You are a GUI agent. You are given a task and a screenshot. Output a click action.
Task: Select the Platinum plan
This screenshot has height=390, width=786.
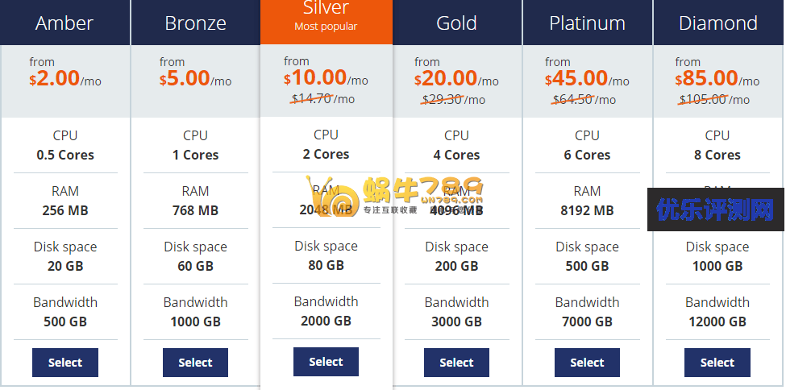587,363
